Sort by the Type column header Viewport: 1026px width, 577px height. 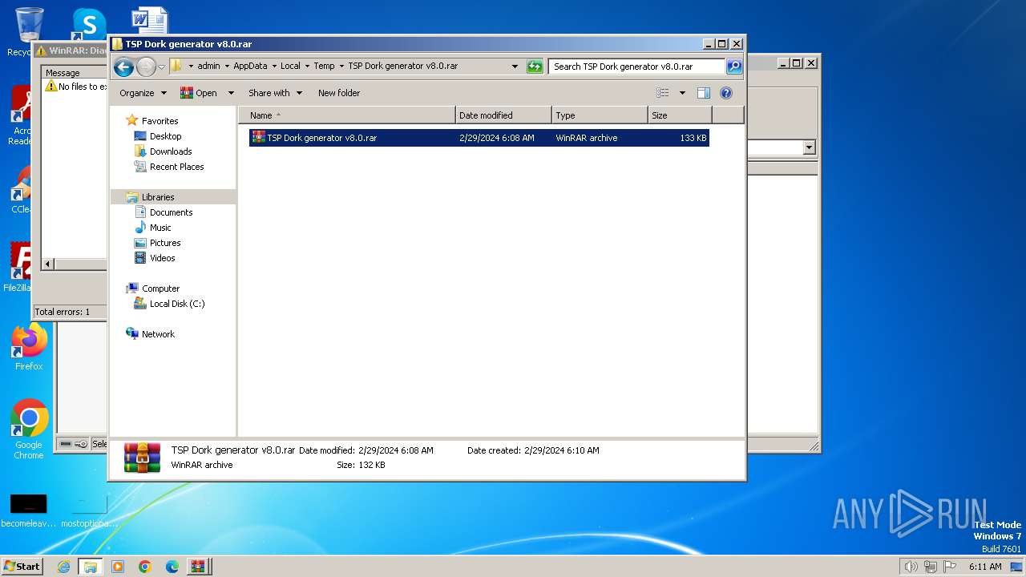(600, 115)
